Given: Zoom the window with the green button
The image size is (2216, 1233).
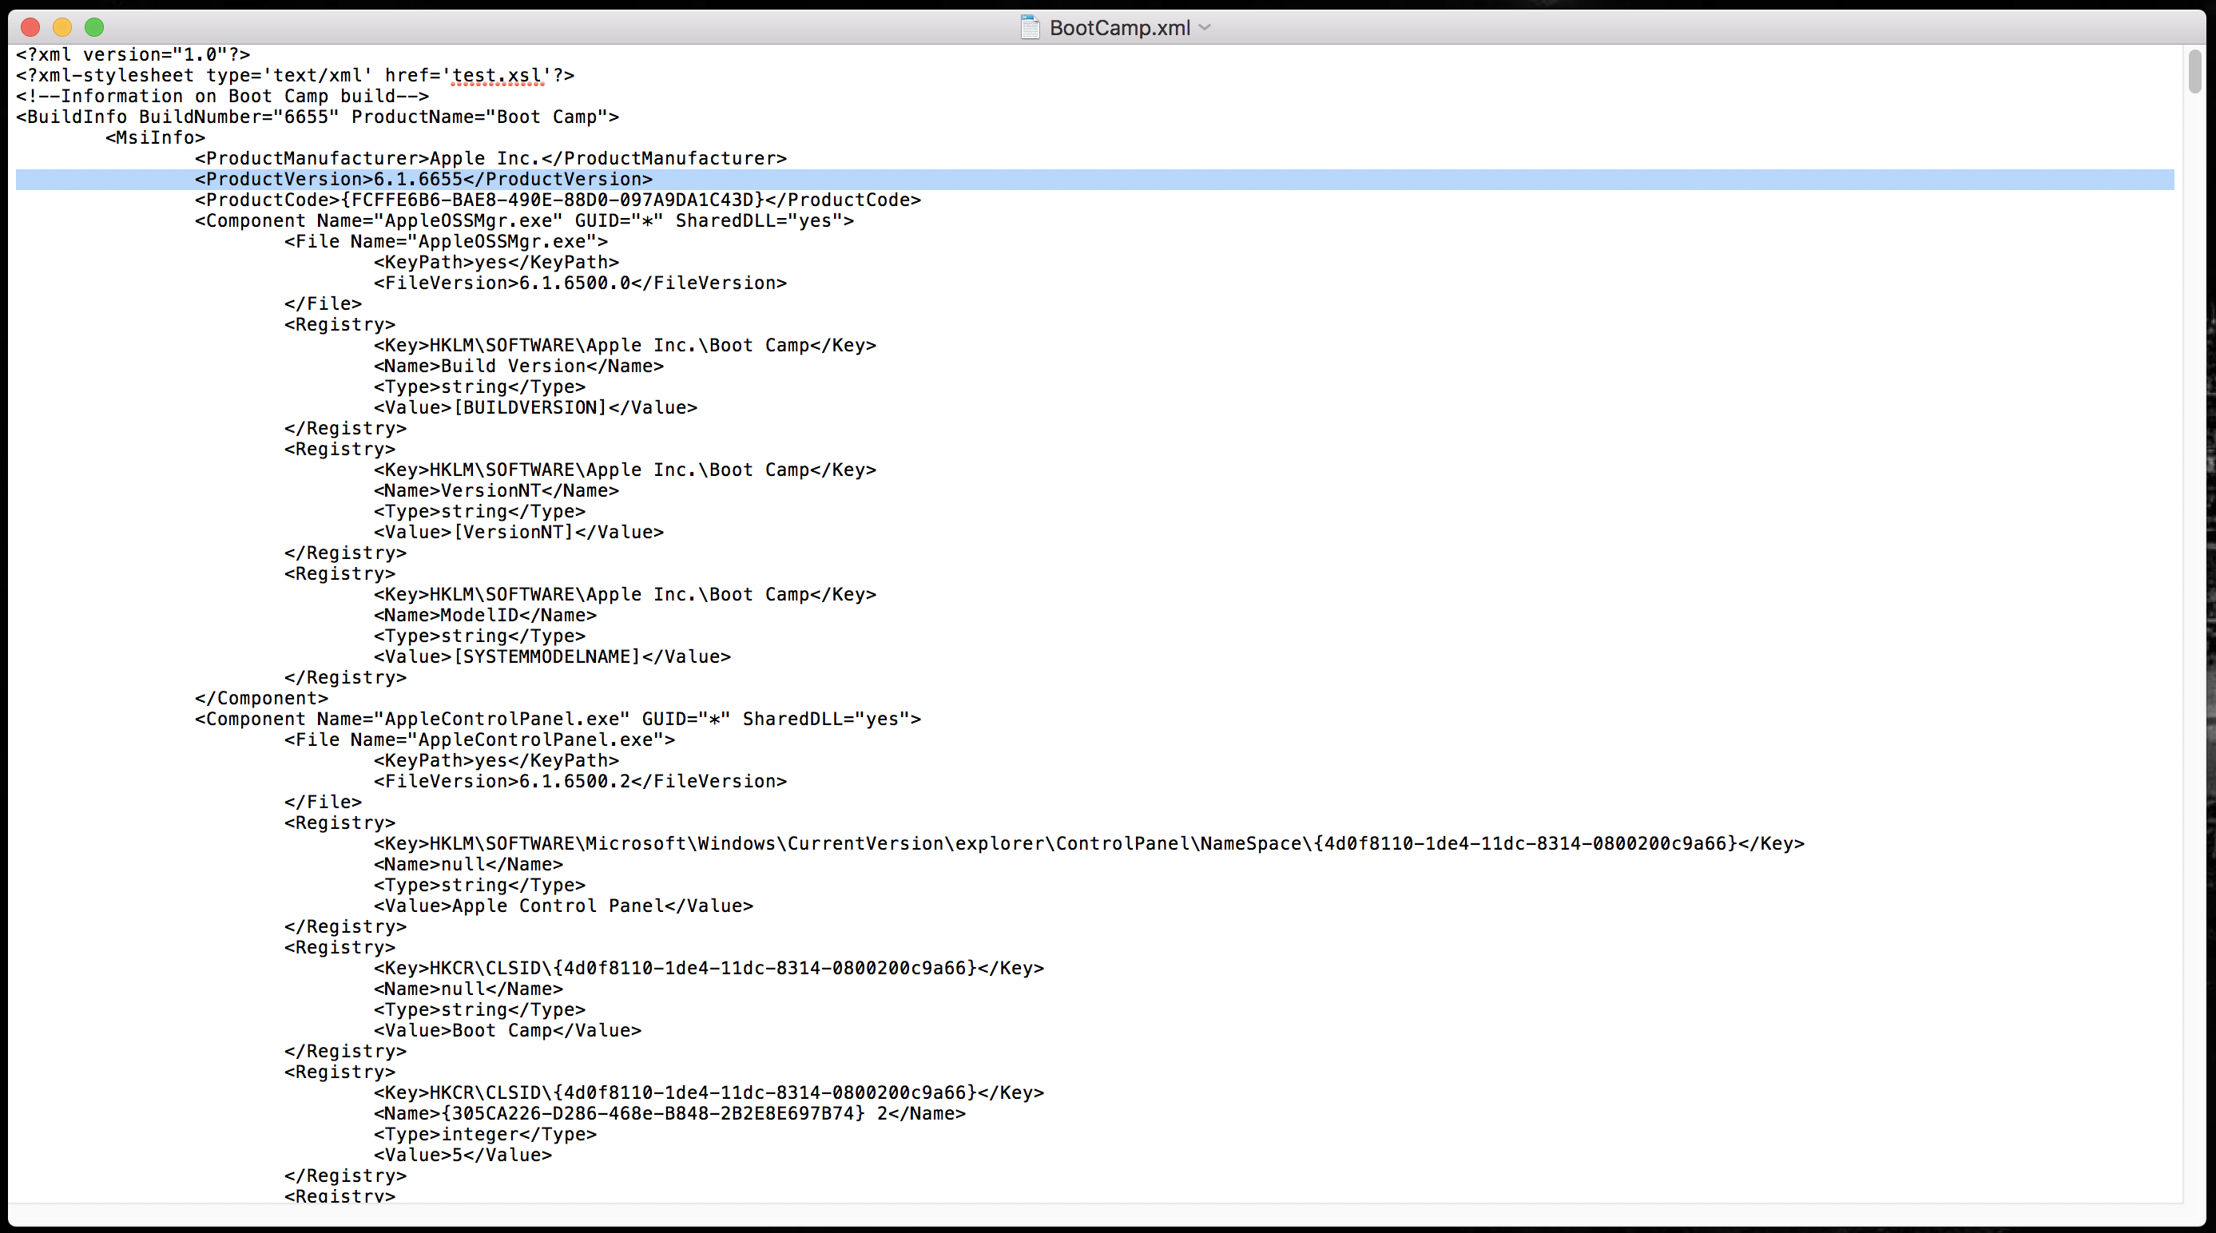Looking at the screenshot, I should pyautogui.click(x=94, y=27).
